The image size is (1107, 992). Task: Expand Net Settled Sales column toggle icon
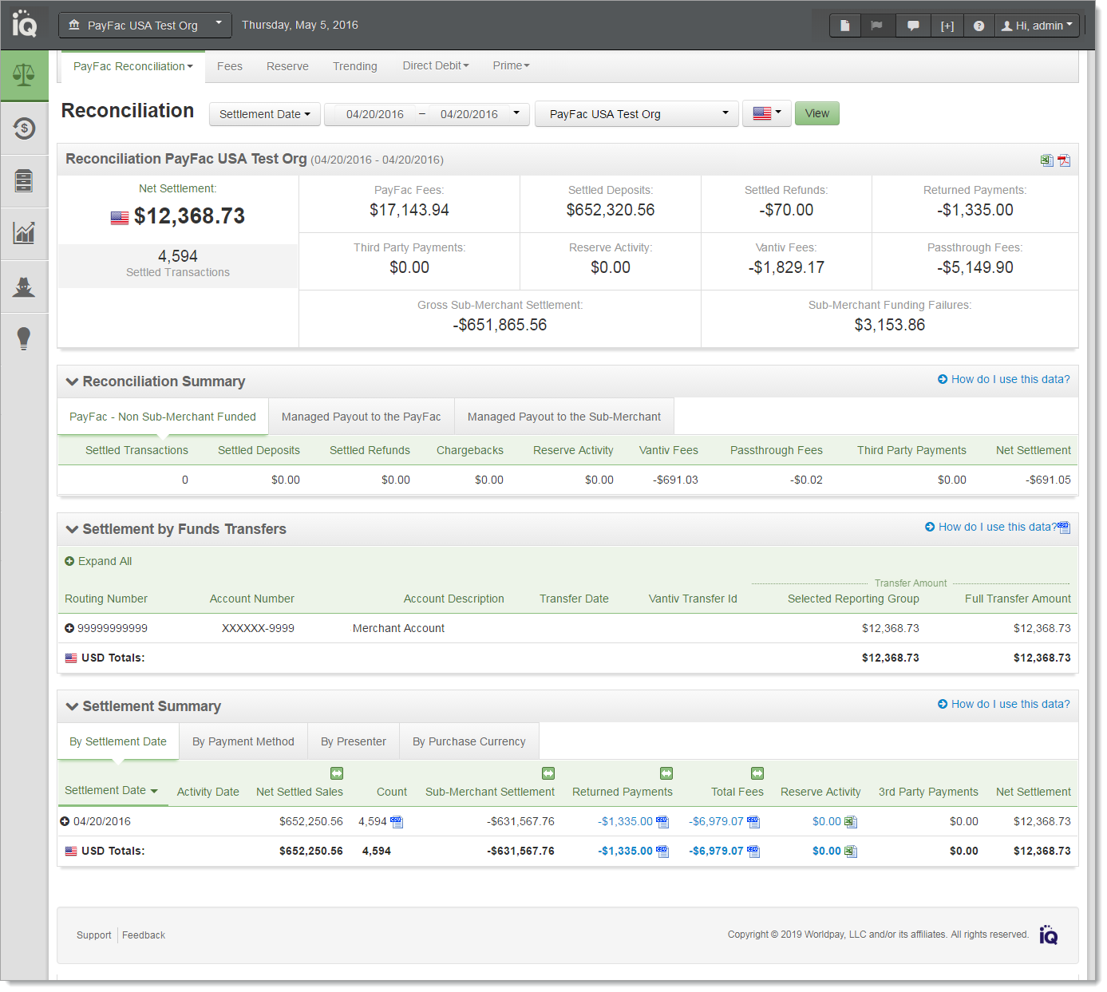337,773
